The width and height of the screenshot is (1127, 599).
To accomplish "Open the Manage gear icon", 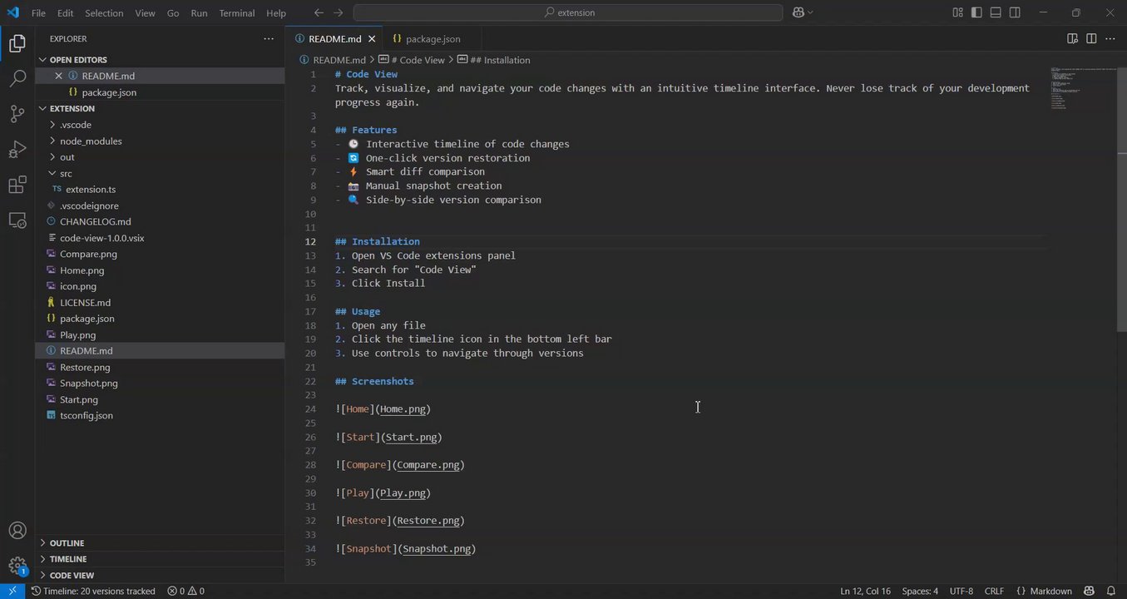I will [17, 566].
